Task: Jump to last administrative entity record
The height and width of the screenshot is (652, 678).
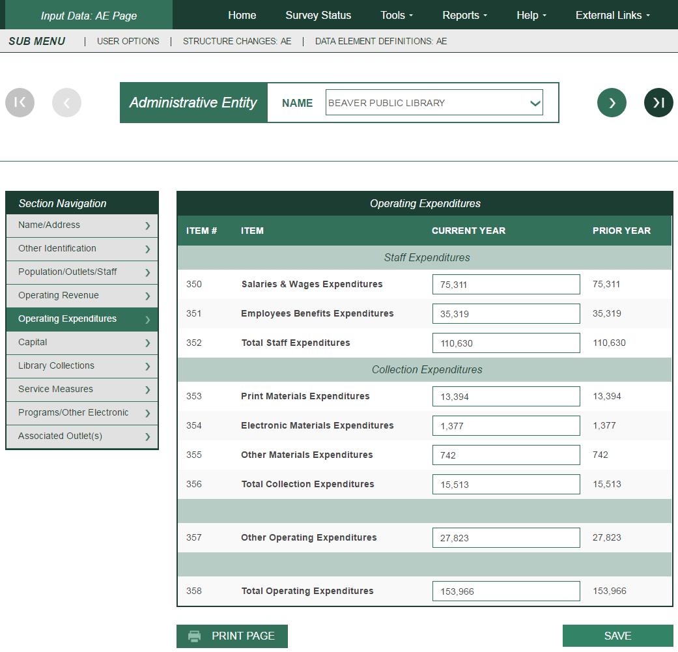Action: [658, 102]
